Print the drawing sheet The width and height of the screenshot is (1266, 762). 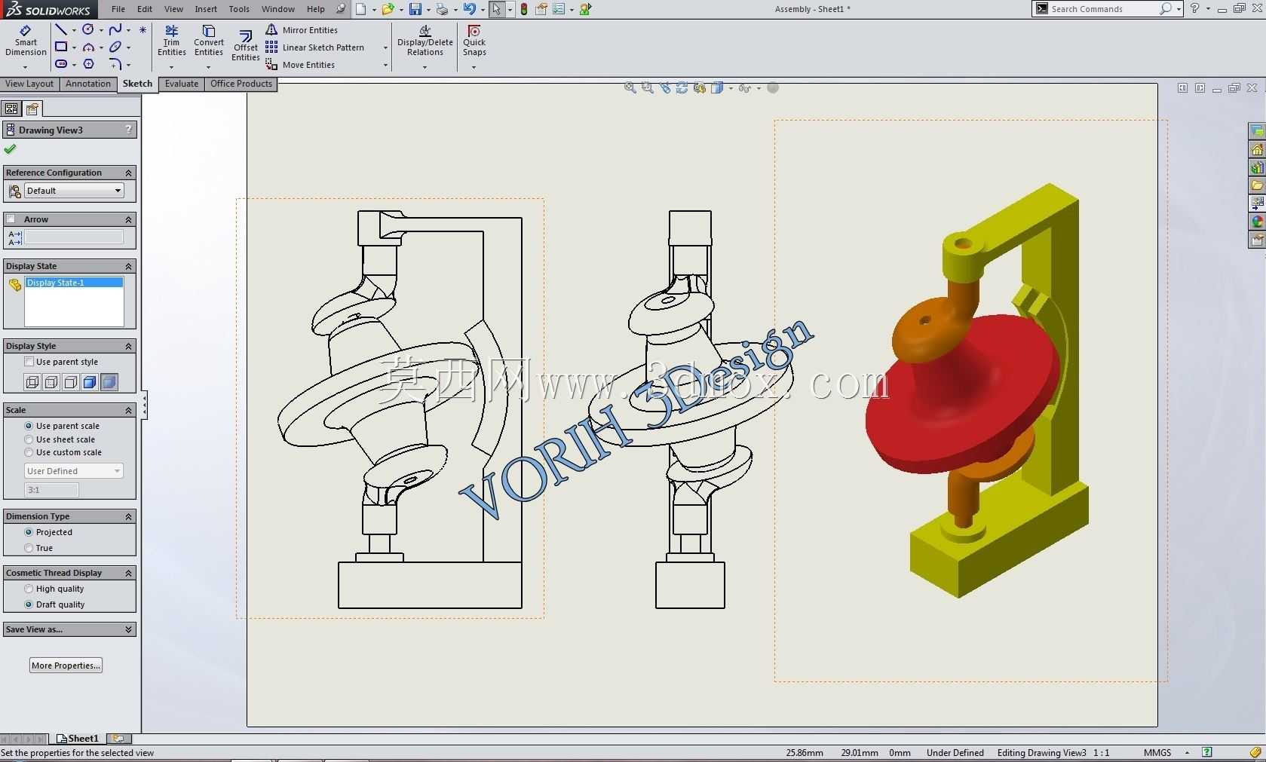[x=443, y=9]
